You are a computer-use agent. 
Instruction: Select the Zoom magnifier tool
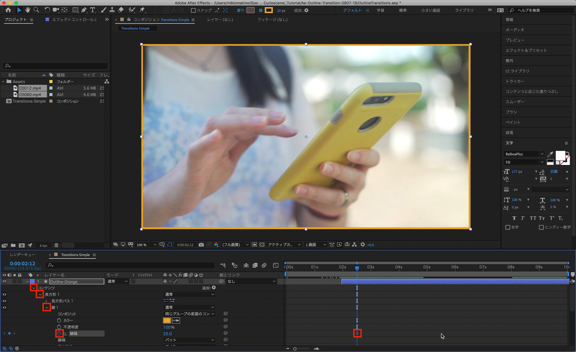pyautogui.click(x=36, y=10)
